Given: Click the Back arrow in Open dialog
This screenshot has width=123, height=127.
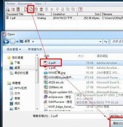Looking at the screenshot, I should click(6, 42).
